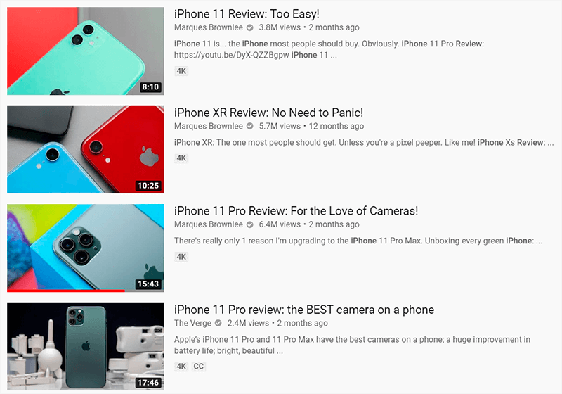
Task: Click Marques Brownlee channel on iPhone 11 Pro result
Action: (208, 224)
